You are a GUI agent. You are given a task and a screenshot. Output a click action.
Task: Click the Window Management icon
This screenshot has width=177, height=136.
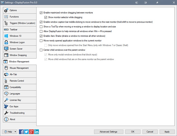click(x=5, y=62)
